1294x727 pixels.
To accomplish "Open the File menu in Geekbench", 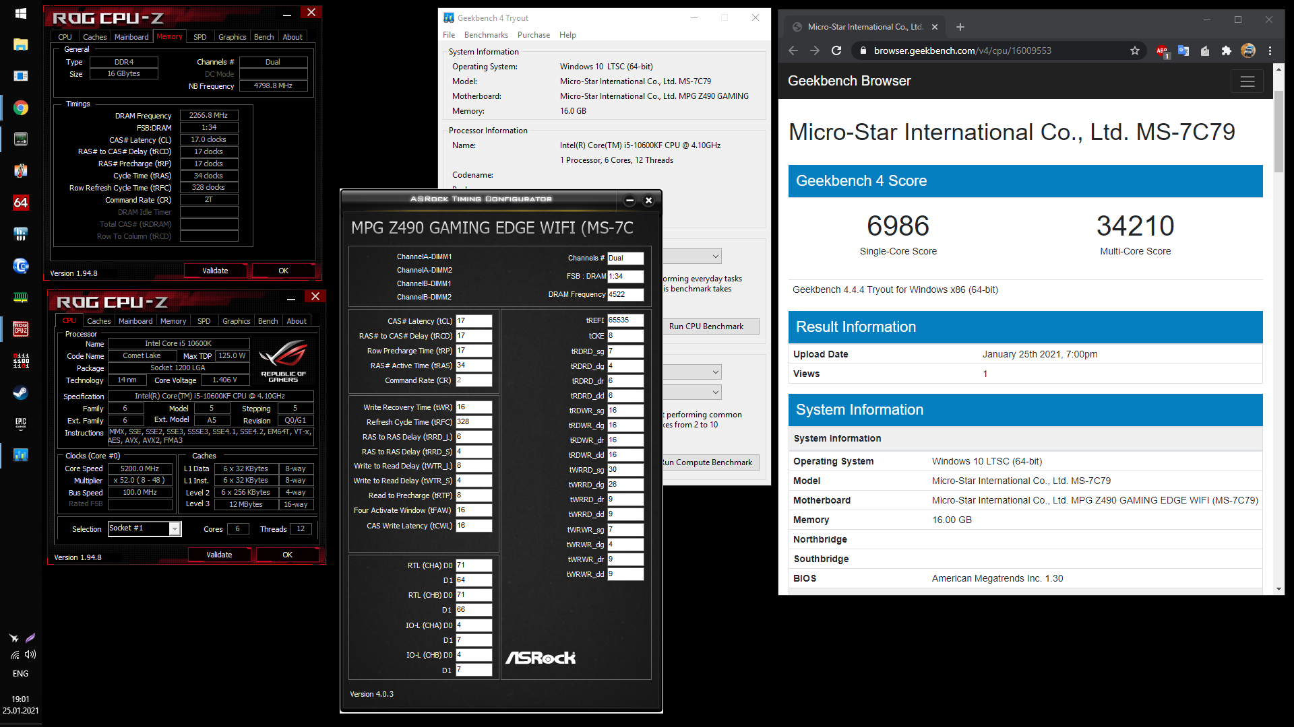I will (x=449, y=35).
